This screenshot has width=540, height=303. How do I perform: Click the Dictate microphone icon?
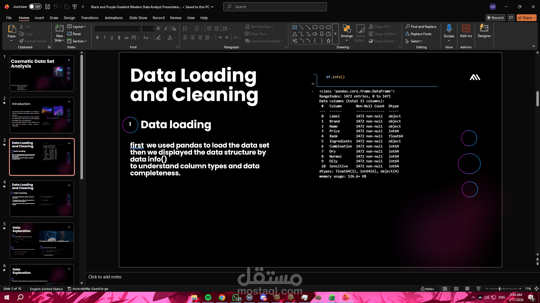[x=449, y=29]
